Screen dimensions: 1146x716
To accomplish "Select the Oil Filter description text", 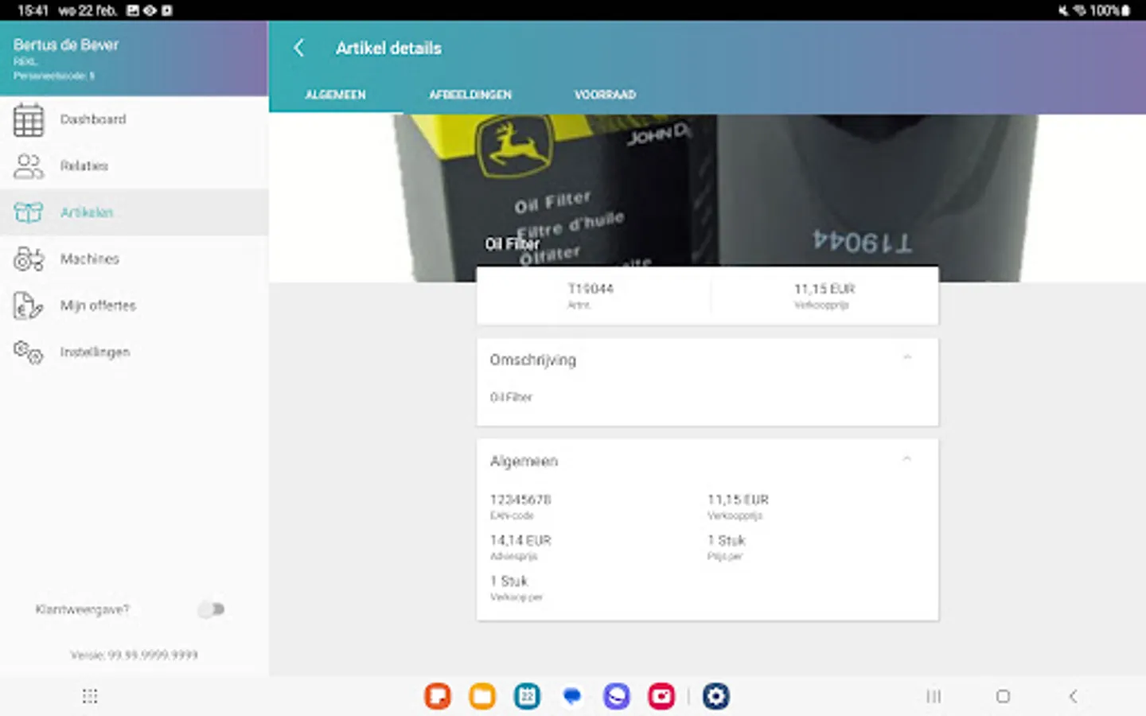I will [x=511, y=397].
